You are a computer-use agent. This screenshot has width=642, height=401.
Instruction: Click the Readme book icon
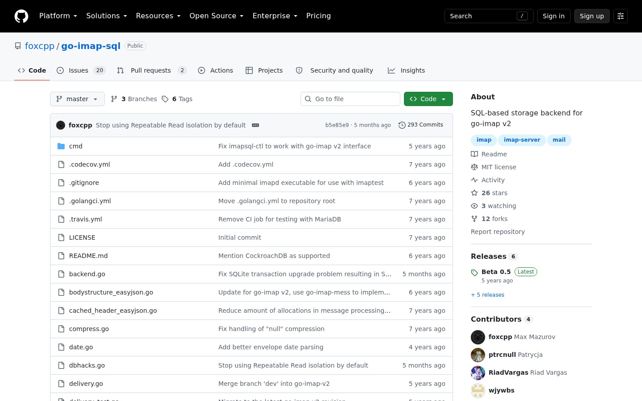[x=474, y=154]
